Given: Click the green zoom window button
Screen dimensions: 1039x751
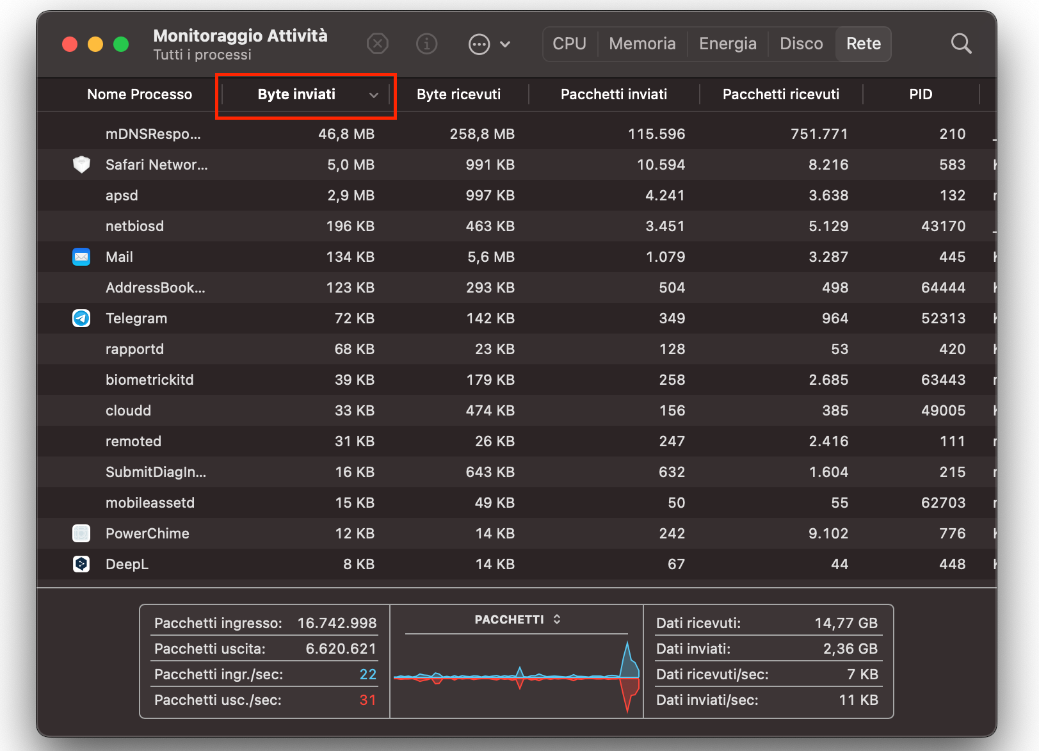Looking at the screenshot, I should coord(121,44).
